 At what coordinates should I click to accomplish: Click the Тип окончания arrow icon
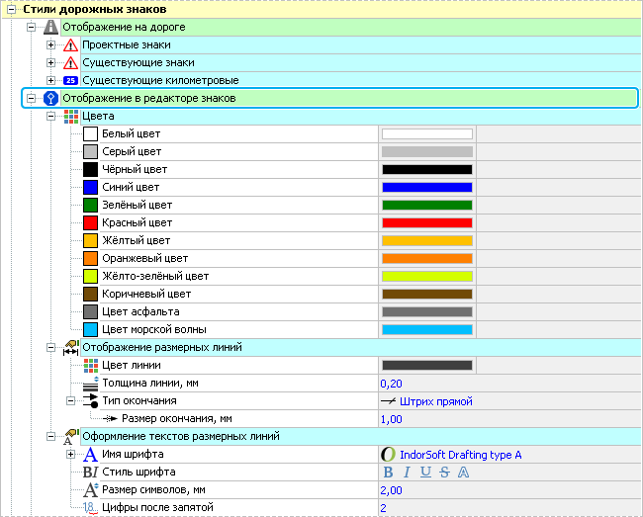(x=90, y=400)
